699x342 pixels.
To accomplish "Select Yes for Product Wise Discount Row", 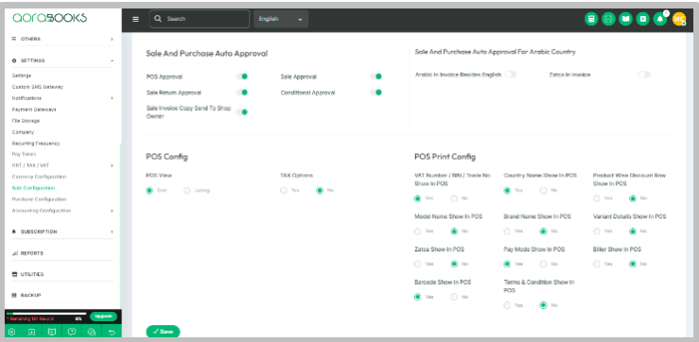I will tap(597, 198).
